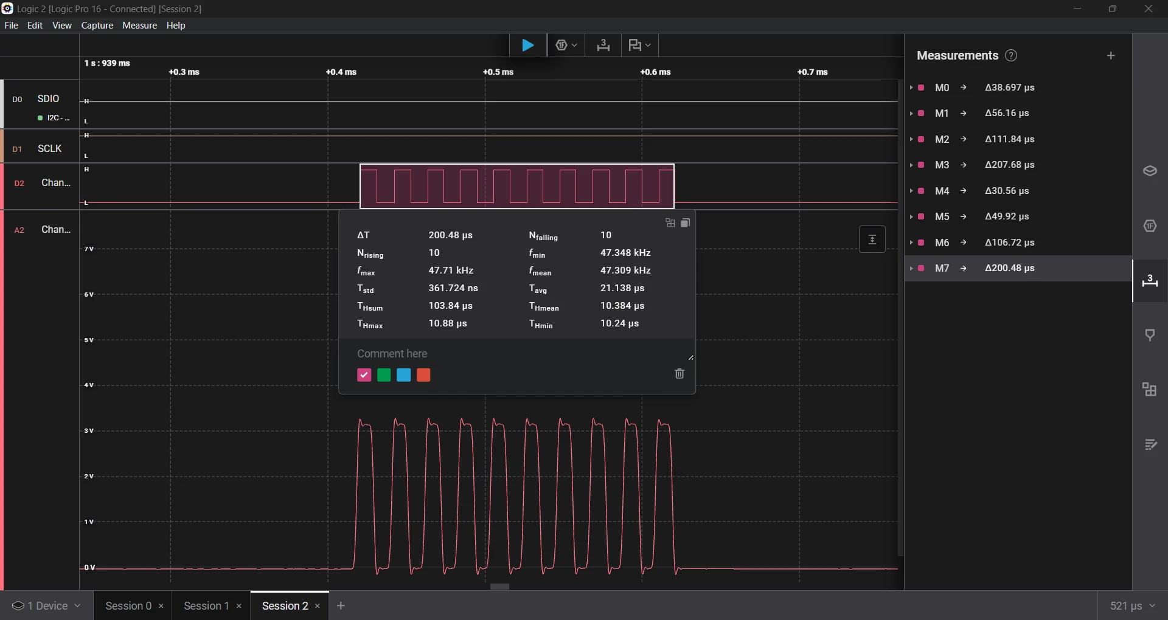The image size is (1168, 620).
Task: Open the Analyzers panel from the sidebar
Action: coord(1149,226)
